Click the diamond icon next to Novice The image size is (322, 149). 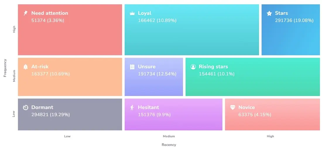click(233, 108)
